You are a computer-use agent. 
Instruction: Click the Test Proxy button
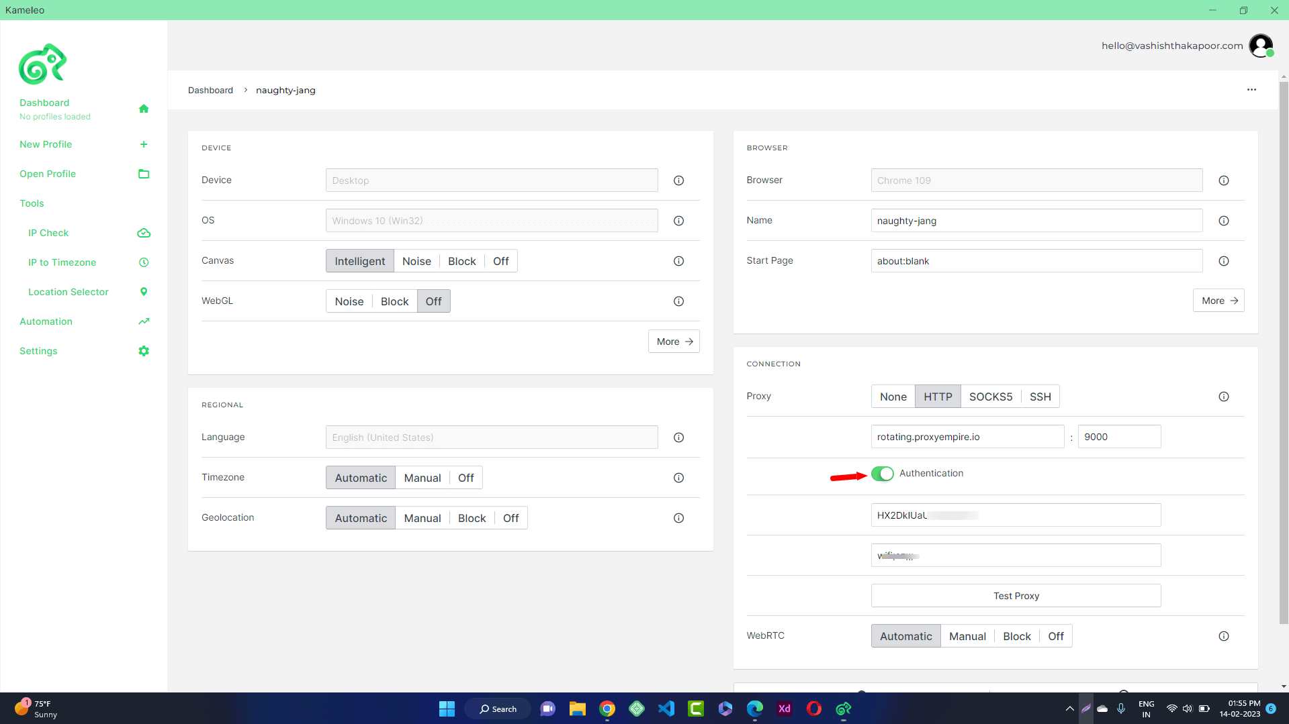1015,595
